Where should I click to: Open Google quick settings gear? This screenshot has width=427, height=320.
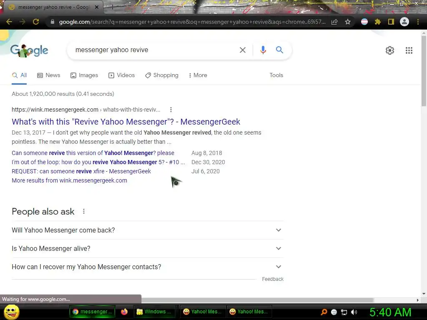(x=390, y=50)
